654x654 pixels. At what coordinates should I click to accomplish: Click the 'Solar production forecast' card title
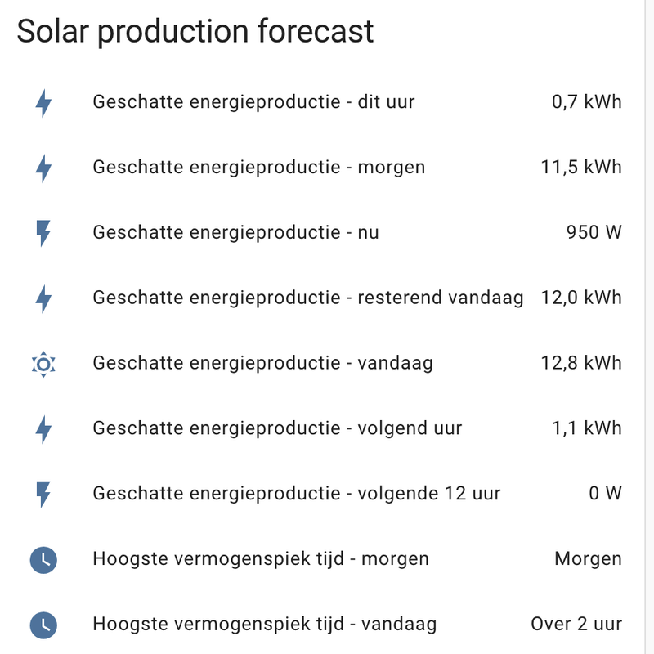coord(196,34)
